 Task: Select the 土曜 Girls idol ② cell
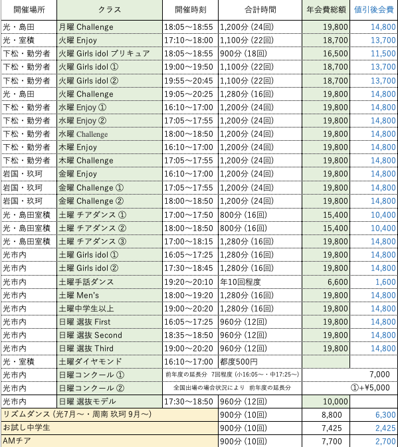tap(110, 268)
